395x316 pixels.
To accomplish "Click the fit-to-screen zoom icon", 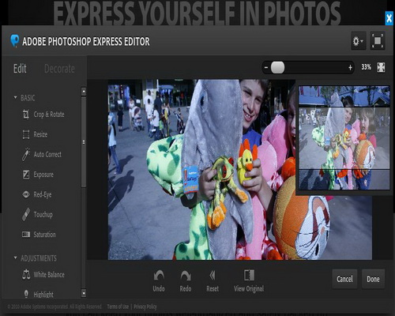I will (381, 67).
